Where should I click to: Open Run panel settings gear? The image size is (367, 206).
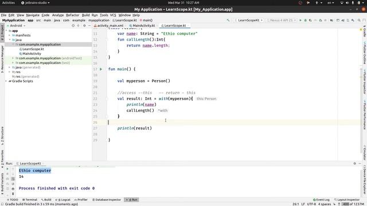[354, 164]
